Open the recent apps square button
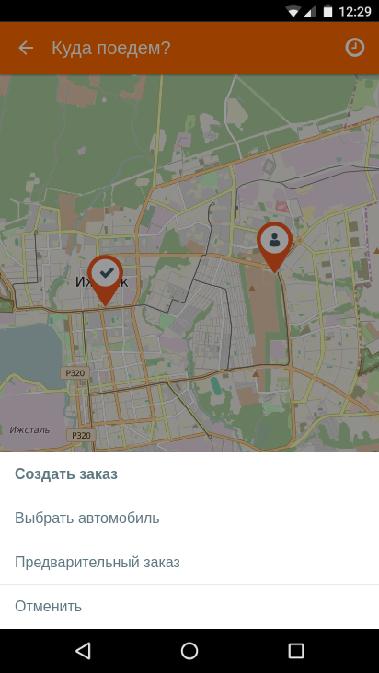This screenshot has width=379, height=673. click(295, 651)
